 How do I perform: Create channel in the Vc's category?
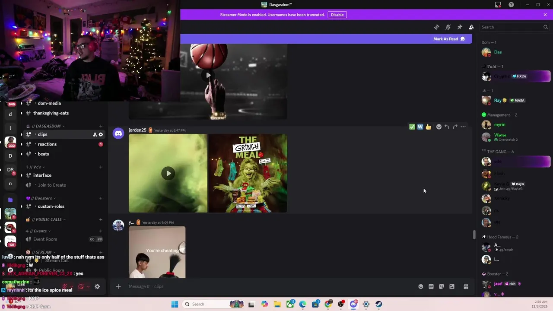pos(101,167)
